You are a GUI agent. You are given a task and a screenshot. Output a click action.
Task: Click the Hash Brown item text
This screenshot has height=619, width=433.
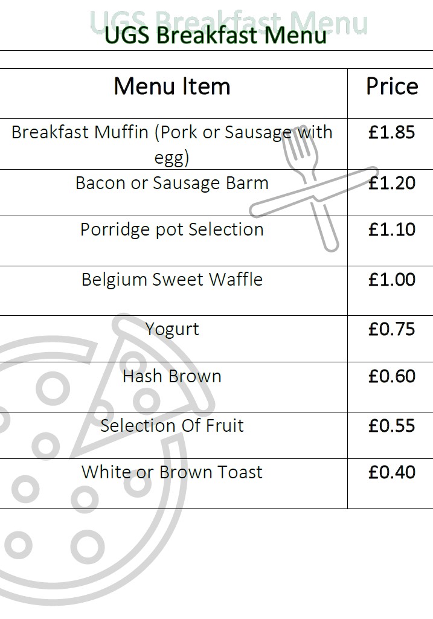click(x=172, y=376)
